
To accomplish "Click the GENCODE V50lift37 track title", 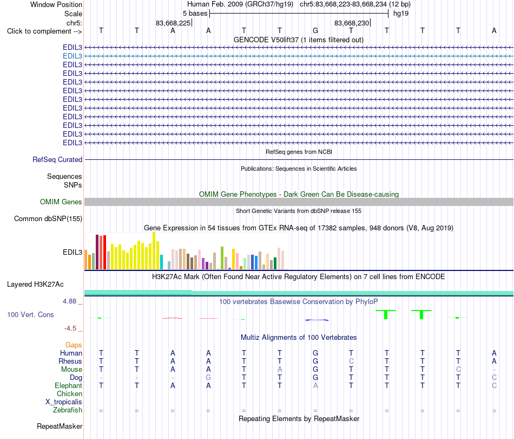I will point(299,40).
